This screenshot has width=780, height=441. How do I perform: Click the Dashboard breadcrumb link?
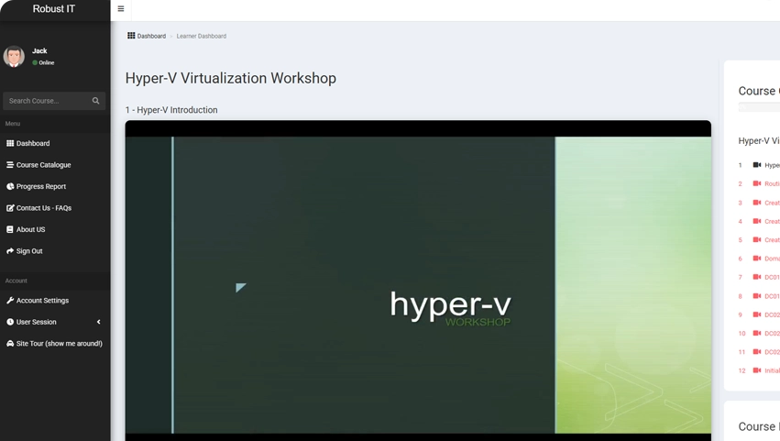click(151, 36)
